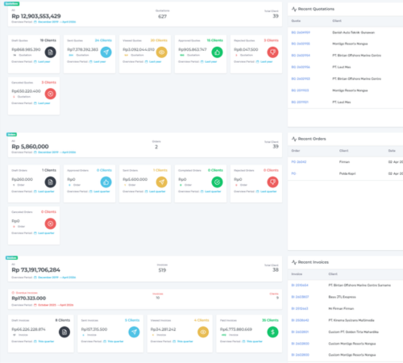This screenshot has width=403, height=363.
Task: Click calendar icon under Rp 12,903,553,429 total
Action: coord(35,22)
